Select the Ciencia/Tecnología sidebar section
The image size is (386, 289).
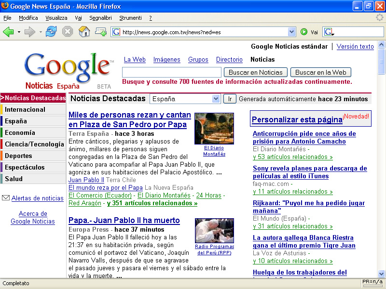point(33,144)
